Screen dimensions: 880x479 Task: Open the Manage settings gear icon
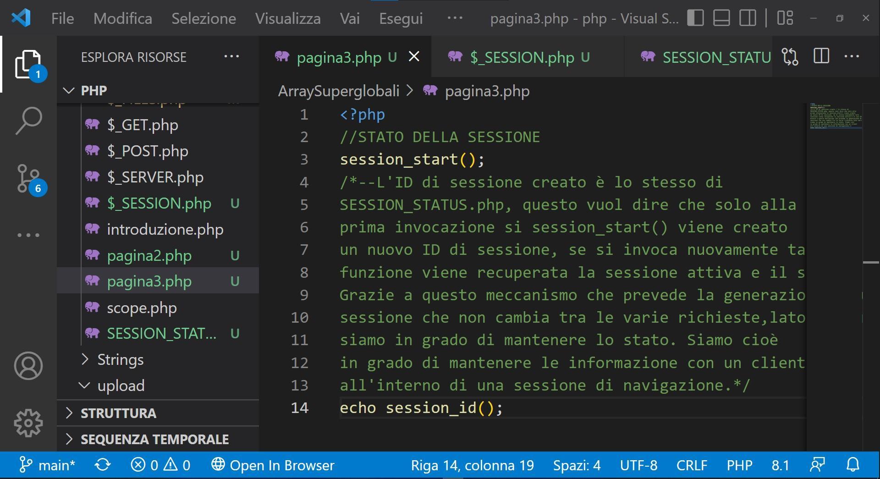[x=28, y=423]
